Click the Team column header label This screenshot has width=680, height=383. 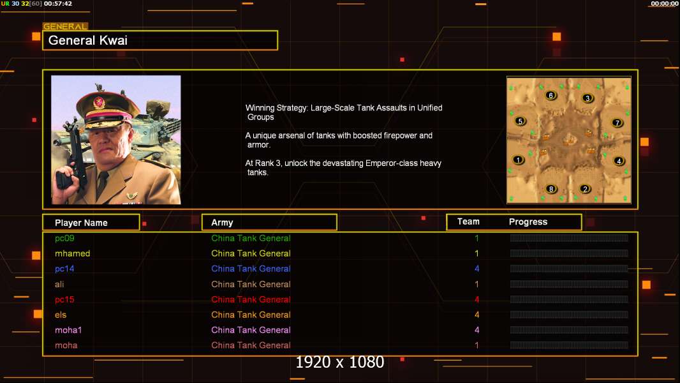(x=468, y=222)
